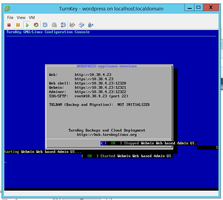Open the File menu
The width and height of the screenshot is (223, 200).
(10, 18)
